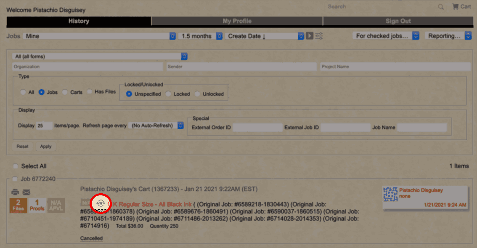
Task: Open the Cancelled status link
Action: tap(91, 238)
